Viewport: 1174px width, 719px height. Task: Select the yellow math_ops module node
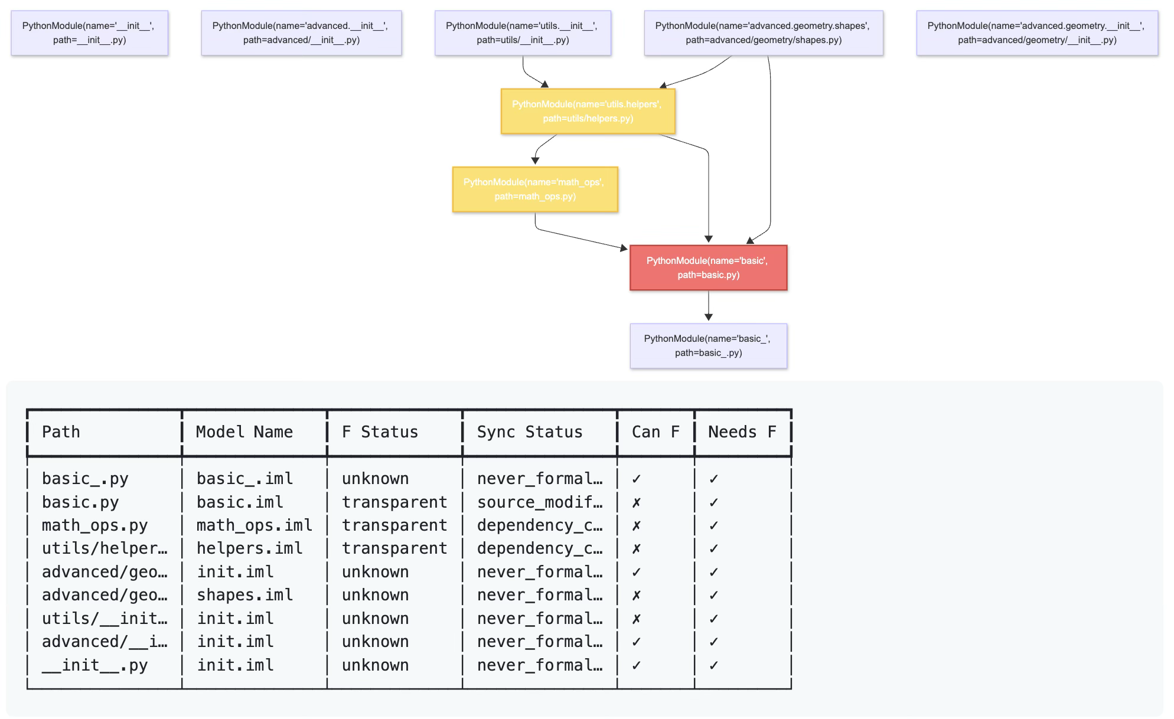click(534, 189)
